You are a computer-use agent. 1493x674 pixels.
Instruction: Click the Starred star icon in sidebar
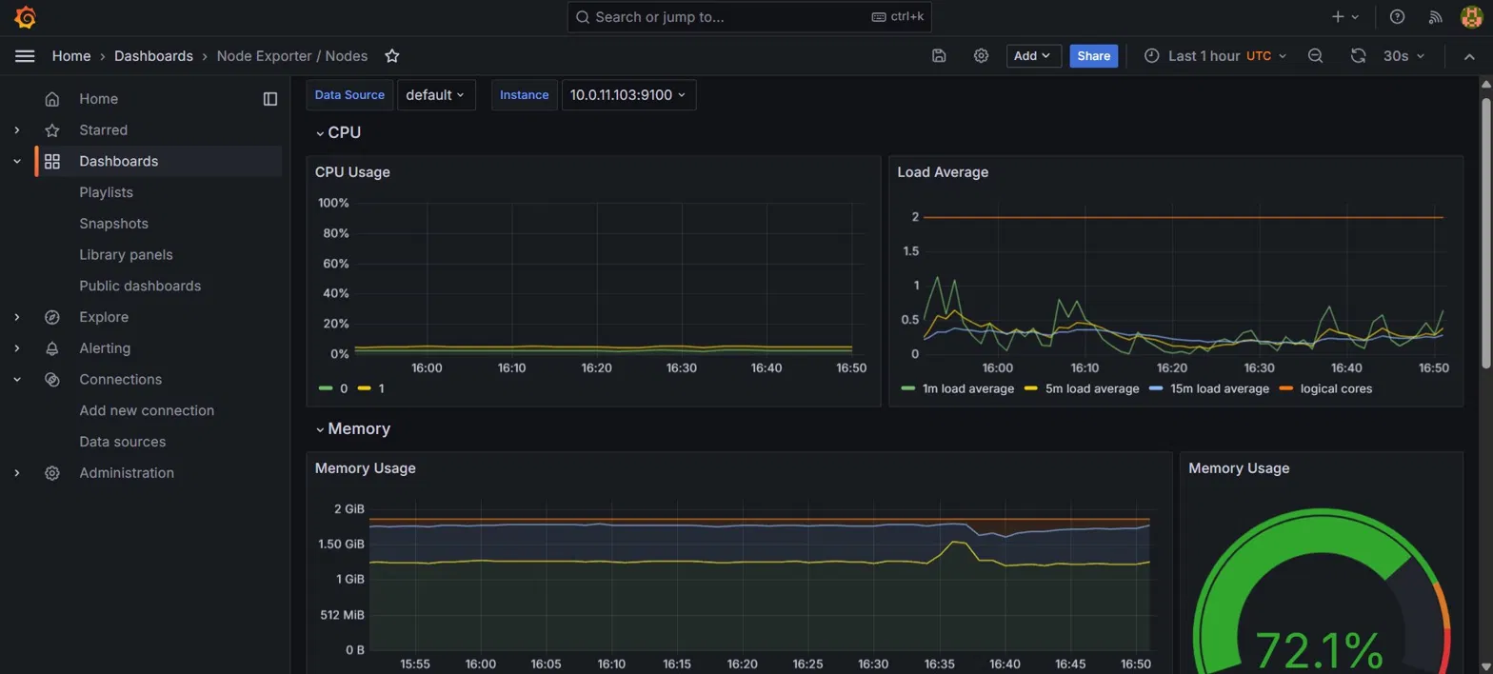tap(52, 130)
